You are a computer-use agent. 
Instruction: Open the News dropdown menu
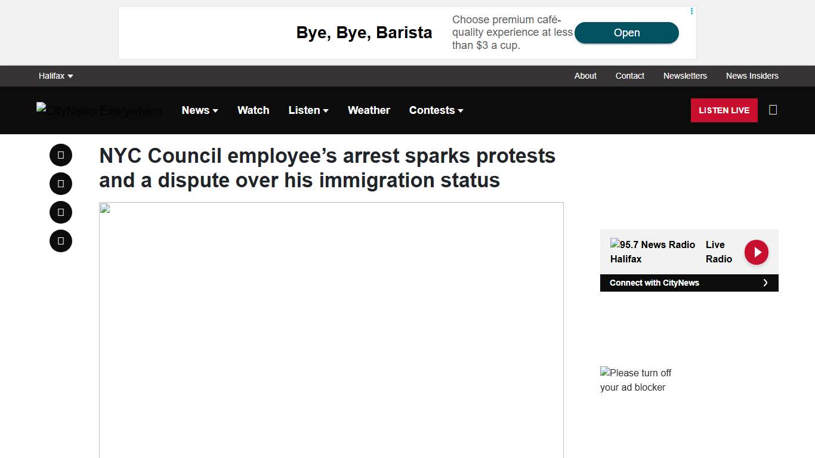(200, 110)
